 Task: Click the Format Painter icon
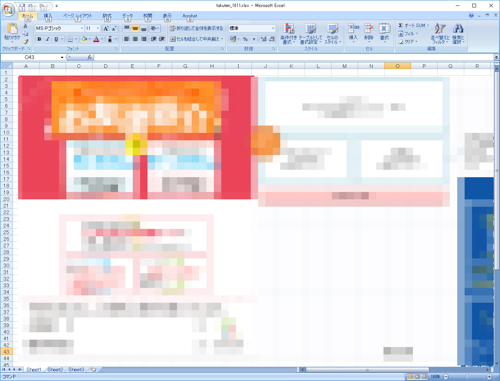click(x=25, y=42)
